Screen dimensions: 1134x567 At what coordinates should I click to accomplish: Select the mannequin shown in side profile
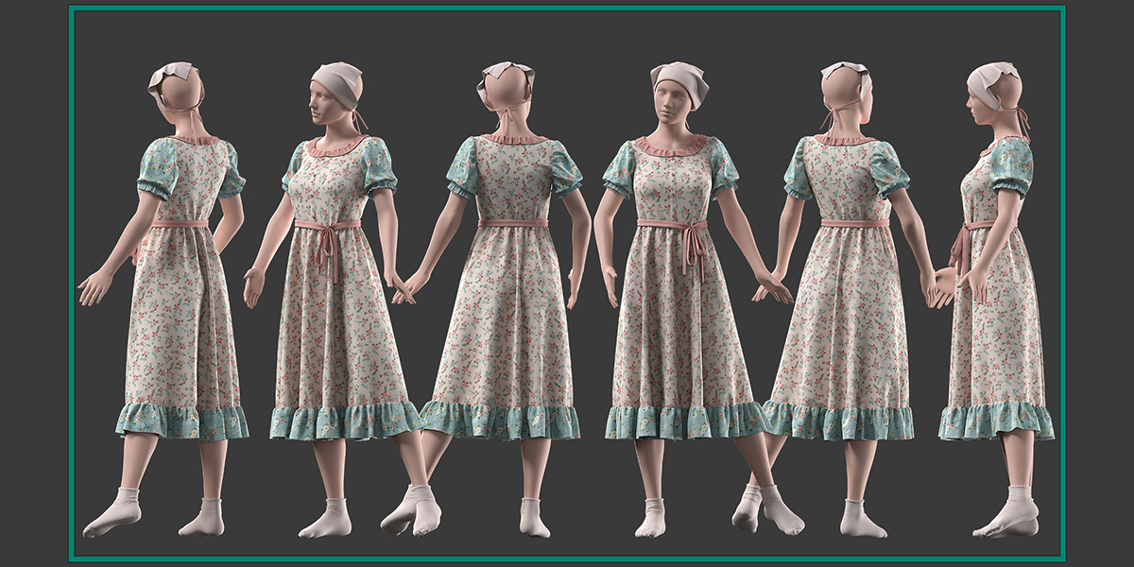point(992,301)
